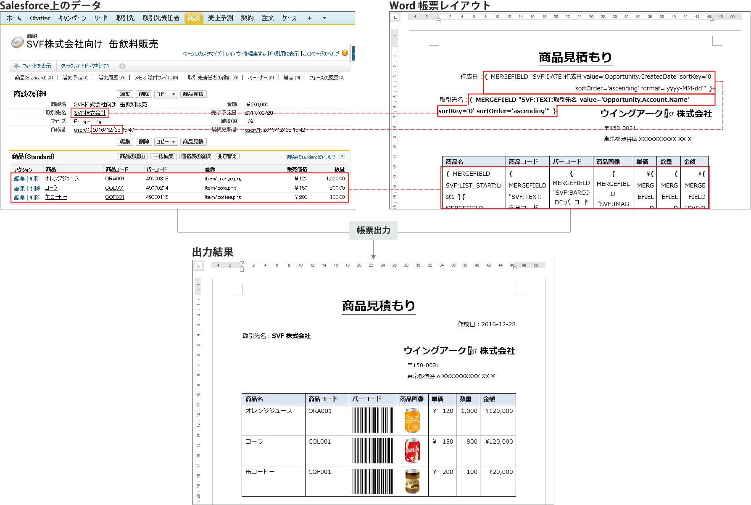Click the 価格表の選択 button
The width and height of the screenshot is (751, 505).
click(x=195, y=156)
